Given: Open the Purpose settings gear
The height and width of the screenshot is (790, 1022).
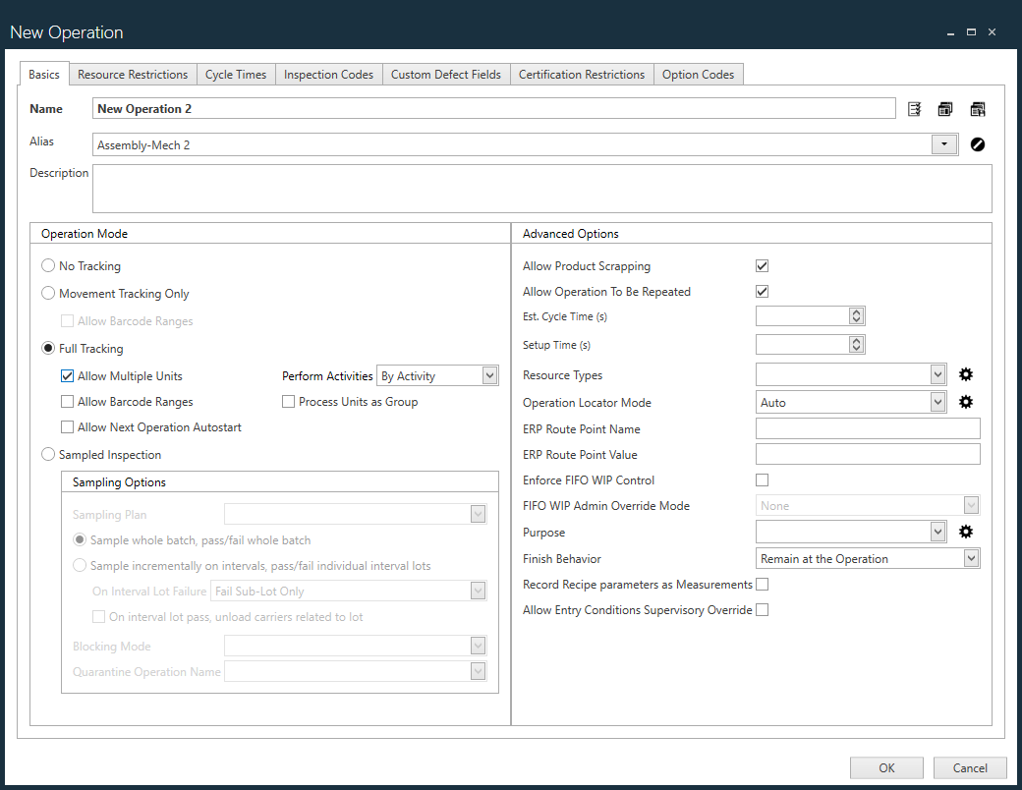Looking at the screenshot, I should (x=966, y=531).
